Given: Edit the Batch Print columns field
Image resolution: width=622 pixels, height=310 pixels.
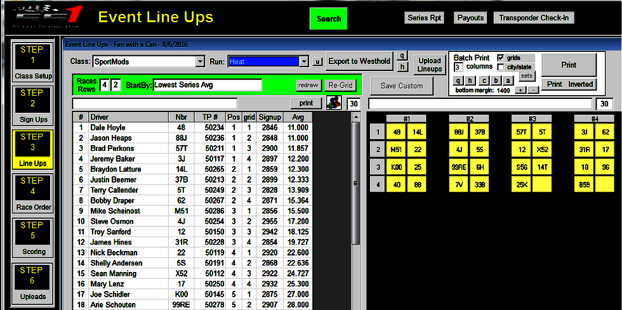Looking at the screenshot, I should pos(458,67).
